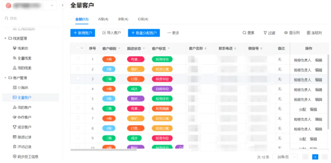
Task: Select page number 1 in pagination
Action: point(315,157)
